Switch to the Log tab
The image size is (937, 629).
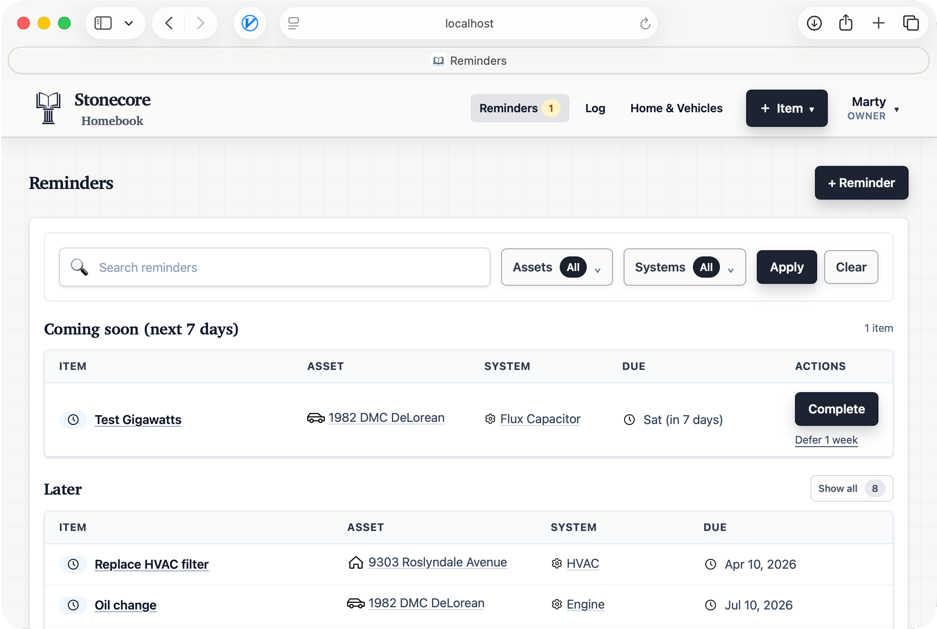pos(595,108)
